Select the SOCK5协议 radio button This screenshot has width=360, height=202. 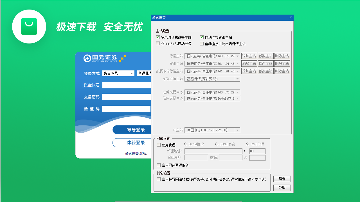217,144
